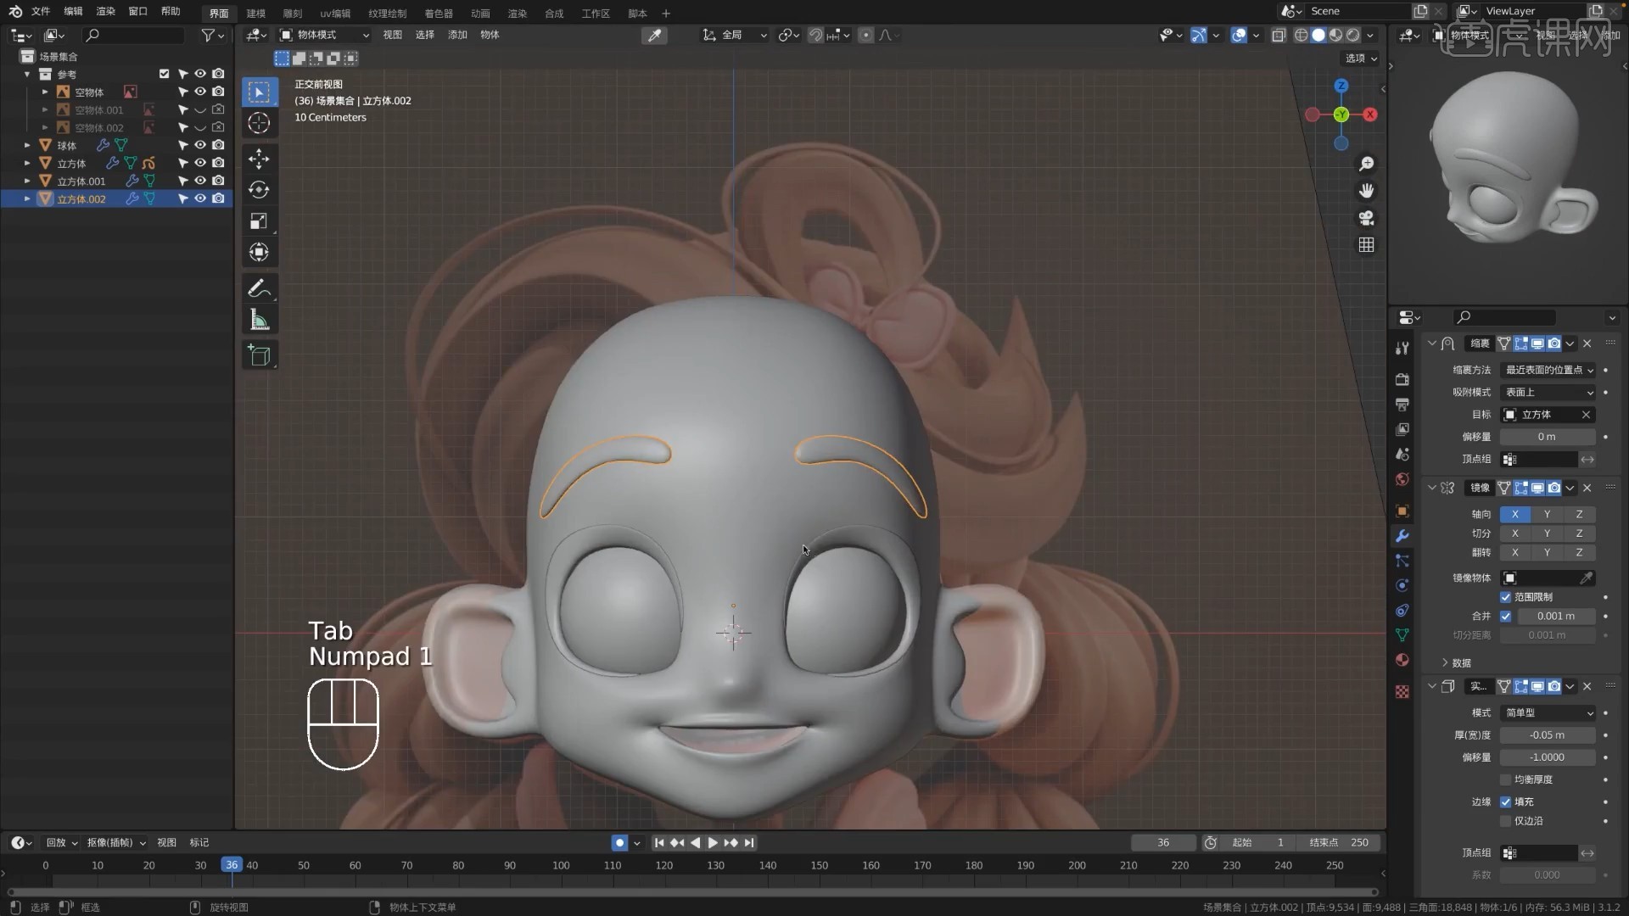Screen dimensions: 1629x916
Task: Activate the Annotate tool
Action: click(260, 288)
